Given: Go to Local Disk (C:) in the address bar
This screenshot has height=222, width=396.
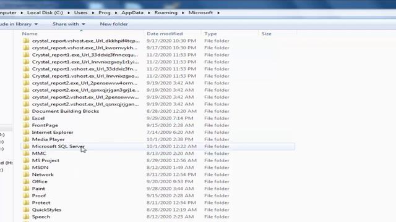Looking at the screenshot, I should pos(45,12).
